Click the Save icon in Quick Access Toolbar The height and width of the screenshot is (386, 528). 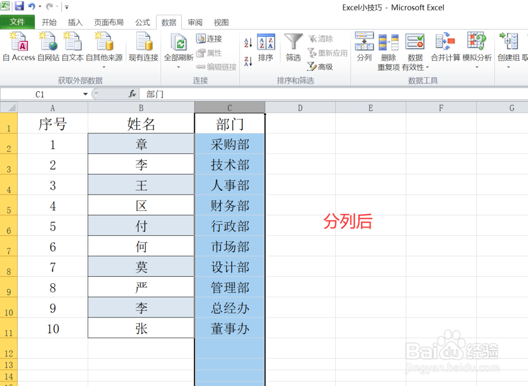(19, 6)
